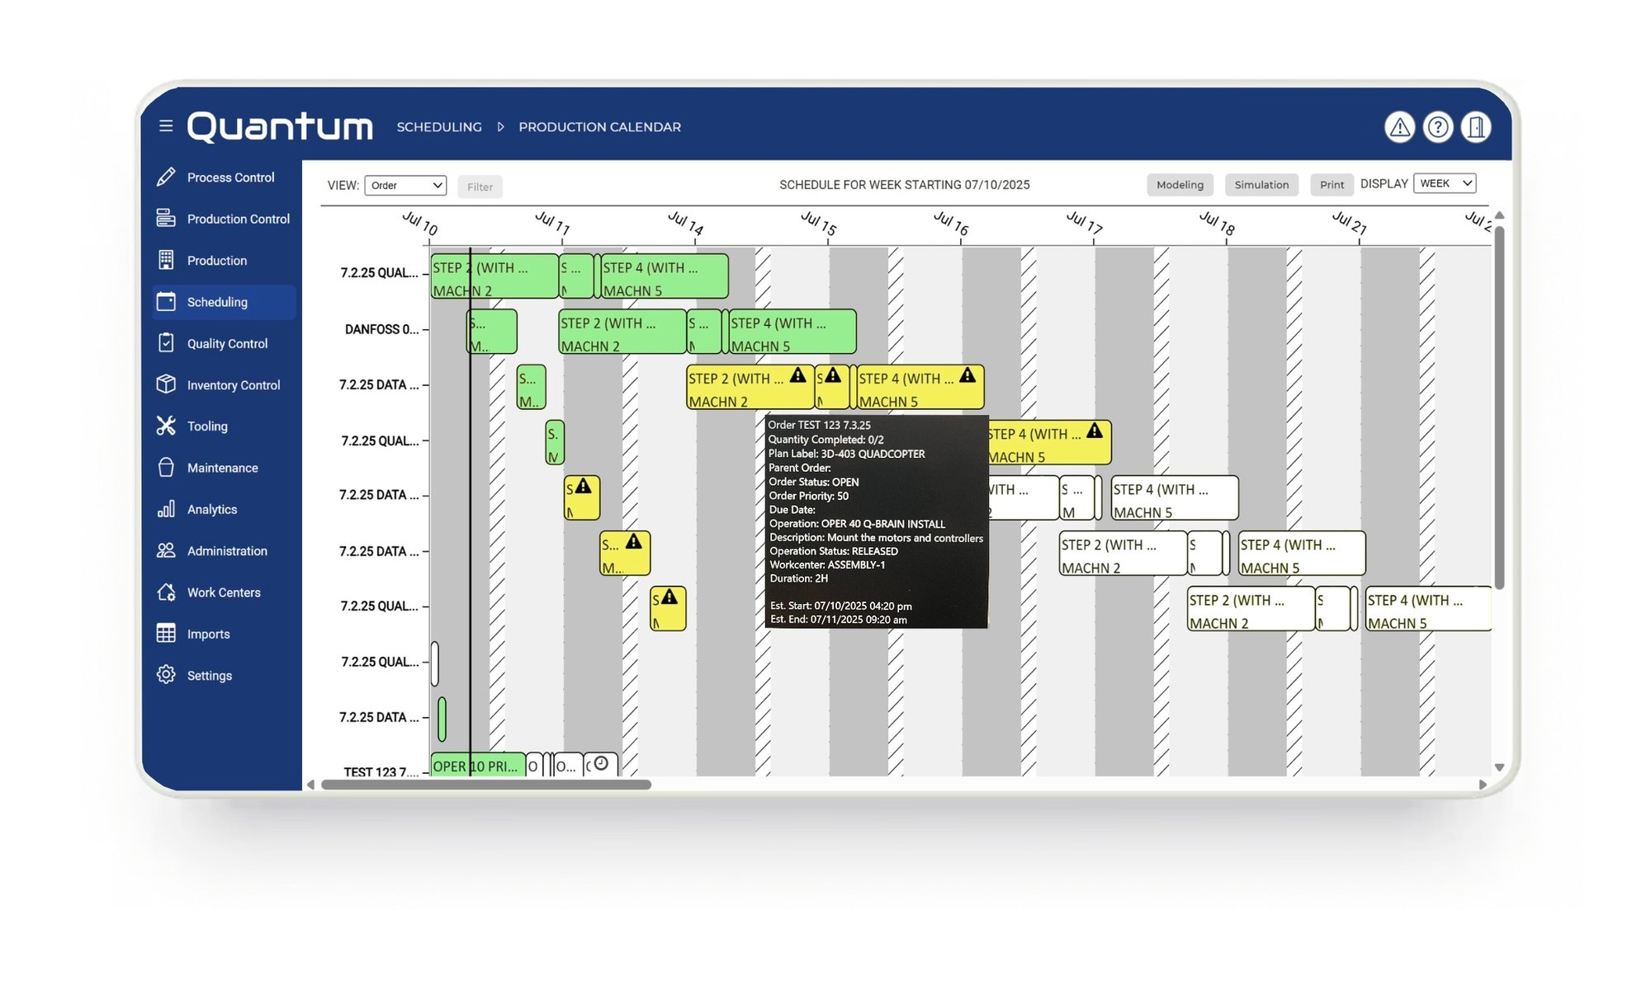The height and width of the screenshot is (990, 1651).
Task: Toggle the Filter control
Action: coord(480,186)
